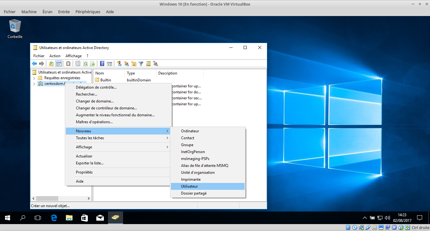Sort by the Type column header
This screenshot has width=430, height=231.
pos(140,73)
